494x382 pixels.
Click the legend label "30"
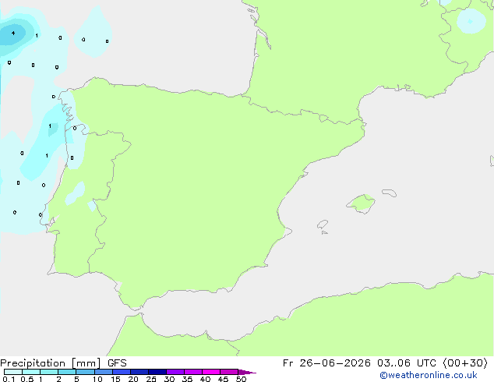(x=169, y=379)
